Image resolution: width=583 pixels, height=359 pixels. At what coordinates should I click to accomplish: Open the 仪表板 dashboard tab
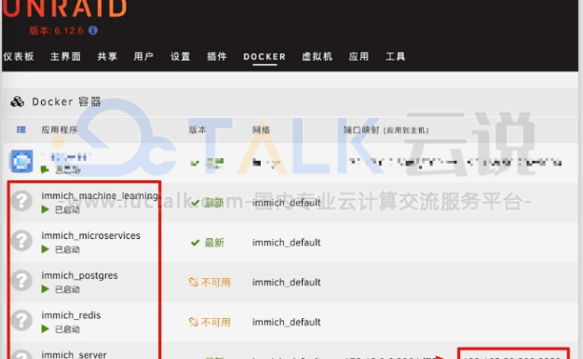[19, 57]
